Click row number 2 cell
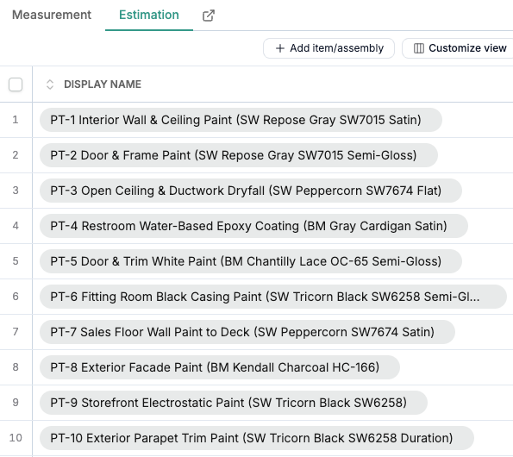The width and height of the screenshot is (513, 457). [16, 155]
